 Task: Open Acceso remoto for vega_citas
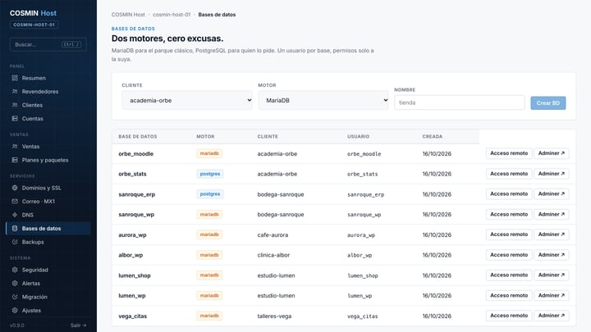(509, 316)
